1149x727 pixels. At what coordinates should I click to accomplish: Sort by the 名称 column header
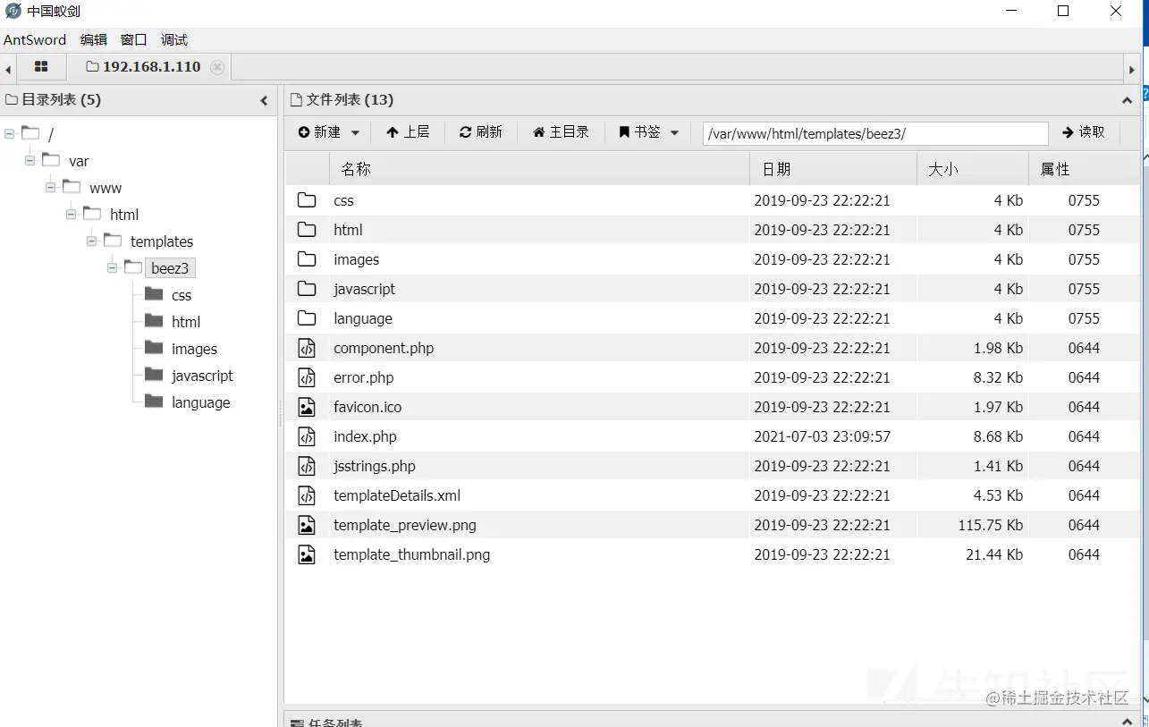(539, 169)
